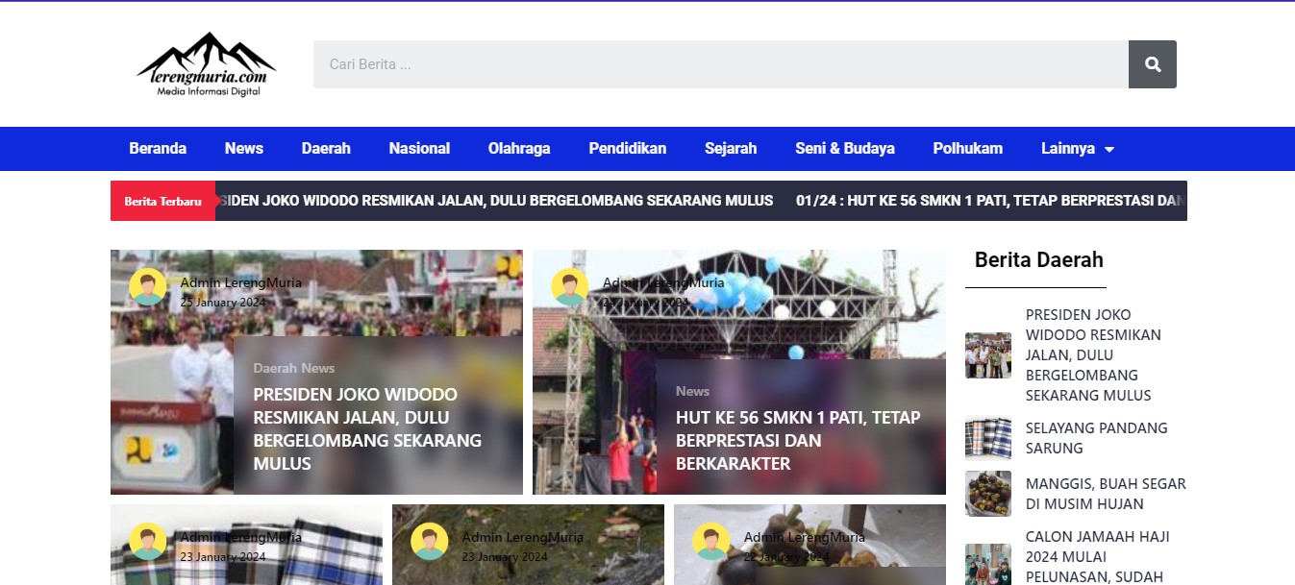Click the Pendidikan menu item
1295x585 pixels.
pyautogui.click(x=627, y=149)
